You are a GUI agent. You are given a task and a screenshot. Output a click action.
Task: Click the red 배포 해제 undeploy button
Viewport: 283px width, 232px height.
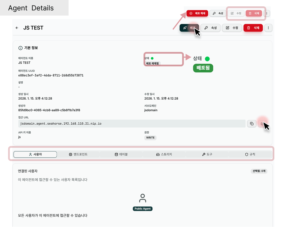click(197, 13)
